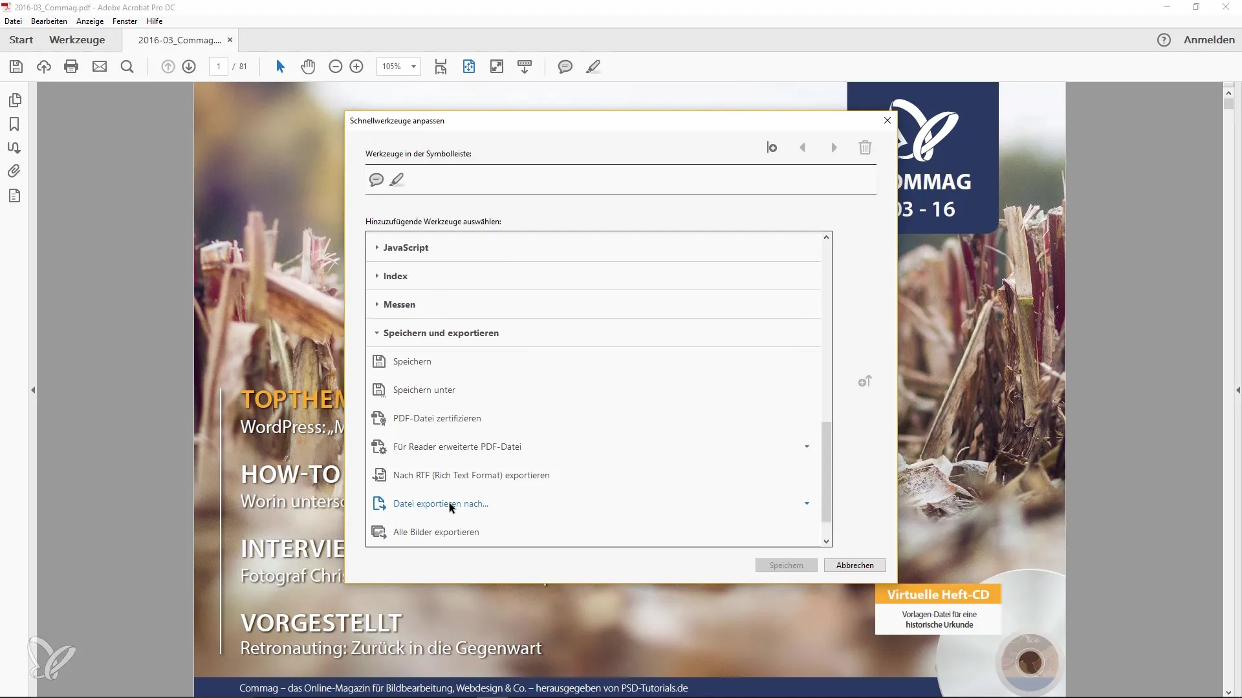Click the zoom in plus icon

point(356,67)
